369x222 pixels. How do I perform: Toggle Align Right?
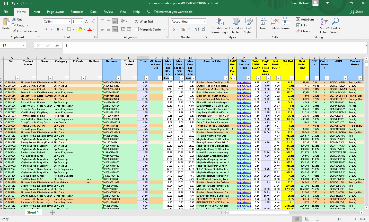tap(115, 29)
